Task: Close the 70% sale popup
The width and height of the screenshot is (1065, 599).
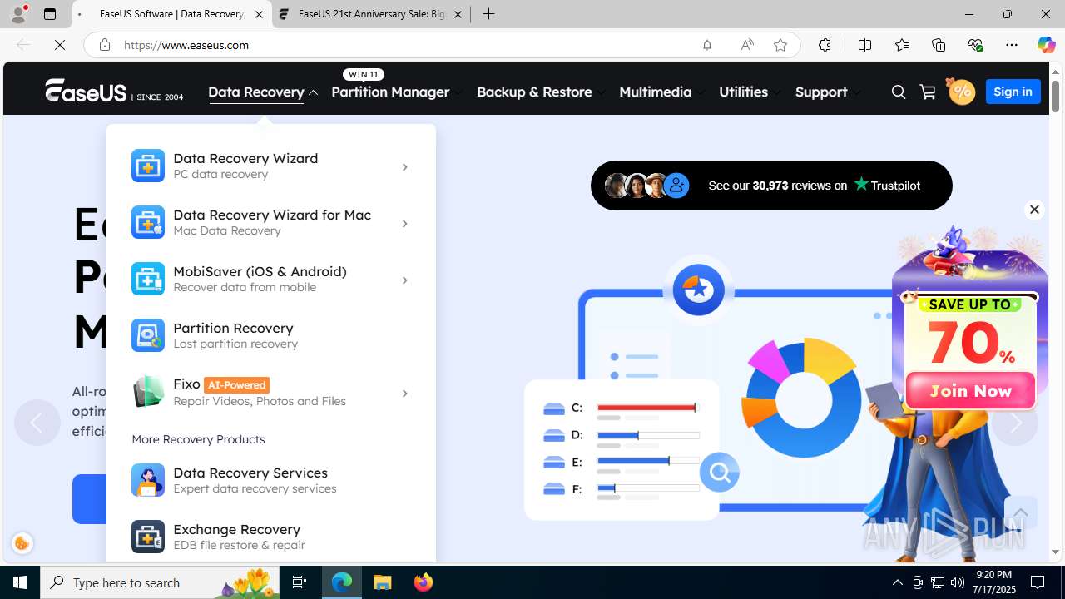Action: tap(1034, 210)
